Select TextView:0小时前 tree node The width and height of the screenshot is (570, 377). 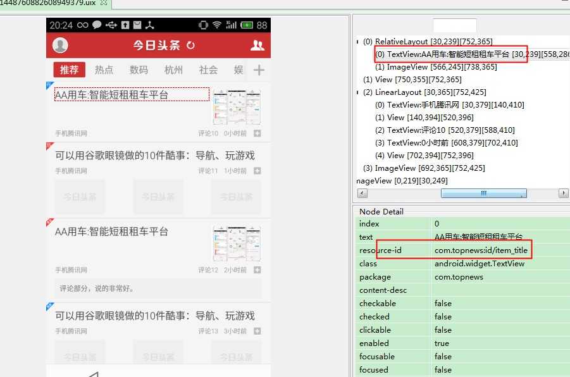[x=447, y=143]
